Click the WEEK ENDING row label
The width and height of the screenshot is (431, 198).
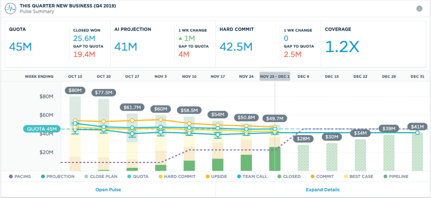pos(39,76)
